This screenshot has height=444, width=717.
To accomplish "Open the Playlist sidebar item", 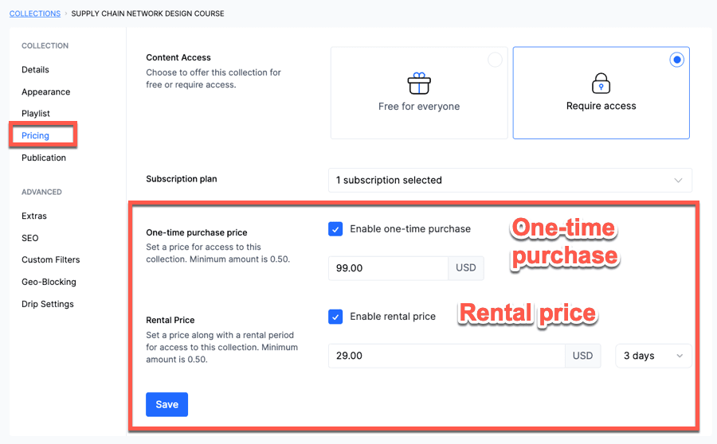I will [x=36, y=114].
